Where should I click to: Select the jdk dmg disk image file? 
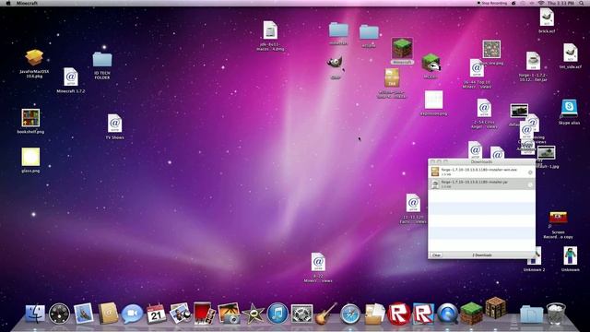click(270, 30)
